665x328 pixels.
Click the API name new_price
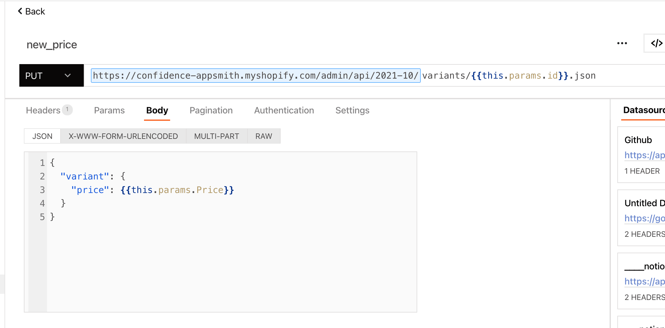click(x=52, y=44)
